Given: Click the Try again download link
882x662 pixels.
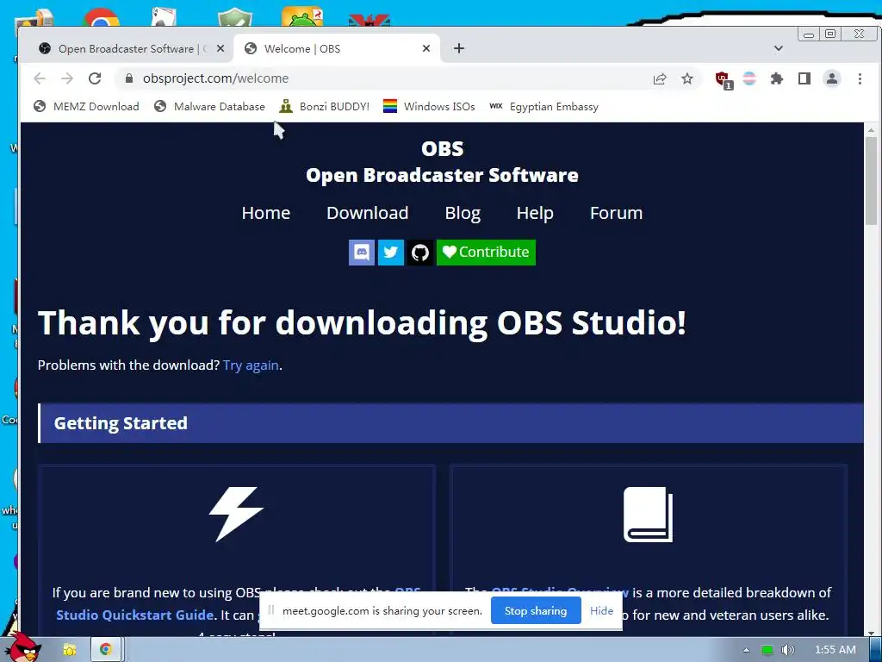Looking at the screenshot, I should point(251,365).
